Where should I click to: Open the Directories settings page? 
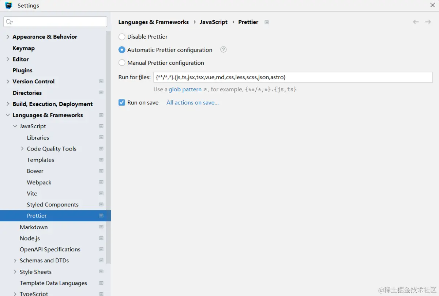point(27,93)
